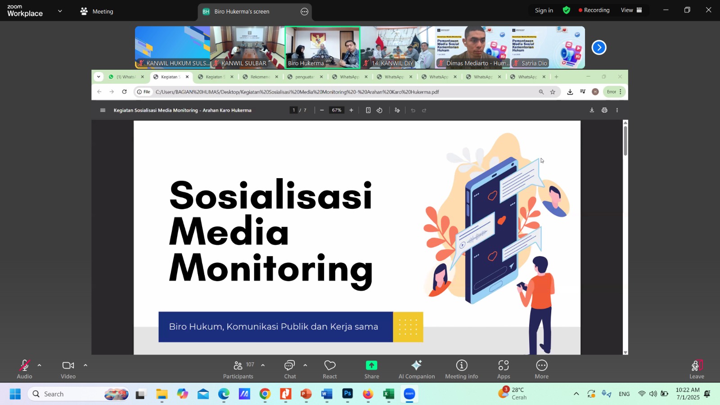Show Meeting info details
The image size is (720, 405).
point(462,369)
